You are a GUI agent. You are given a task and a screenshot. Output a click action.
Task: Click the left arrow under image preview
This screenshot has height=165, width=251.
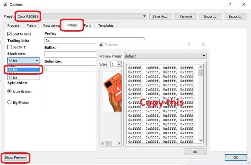pyautogui.click(x=102, y=144)
